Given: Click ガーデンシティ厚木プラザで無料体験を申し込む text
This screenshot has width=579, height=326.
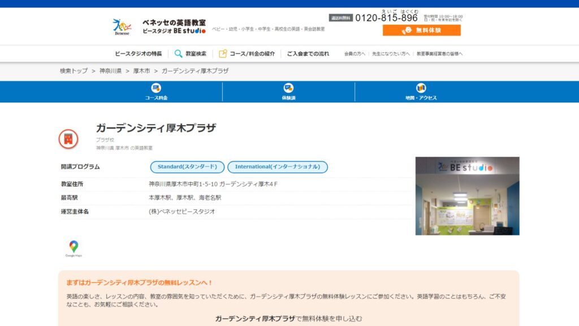Looking at the screenshot, I should coord(288,319).
